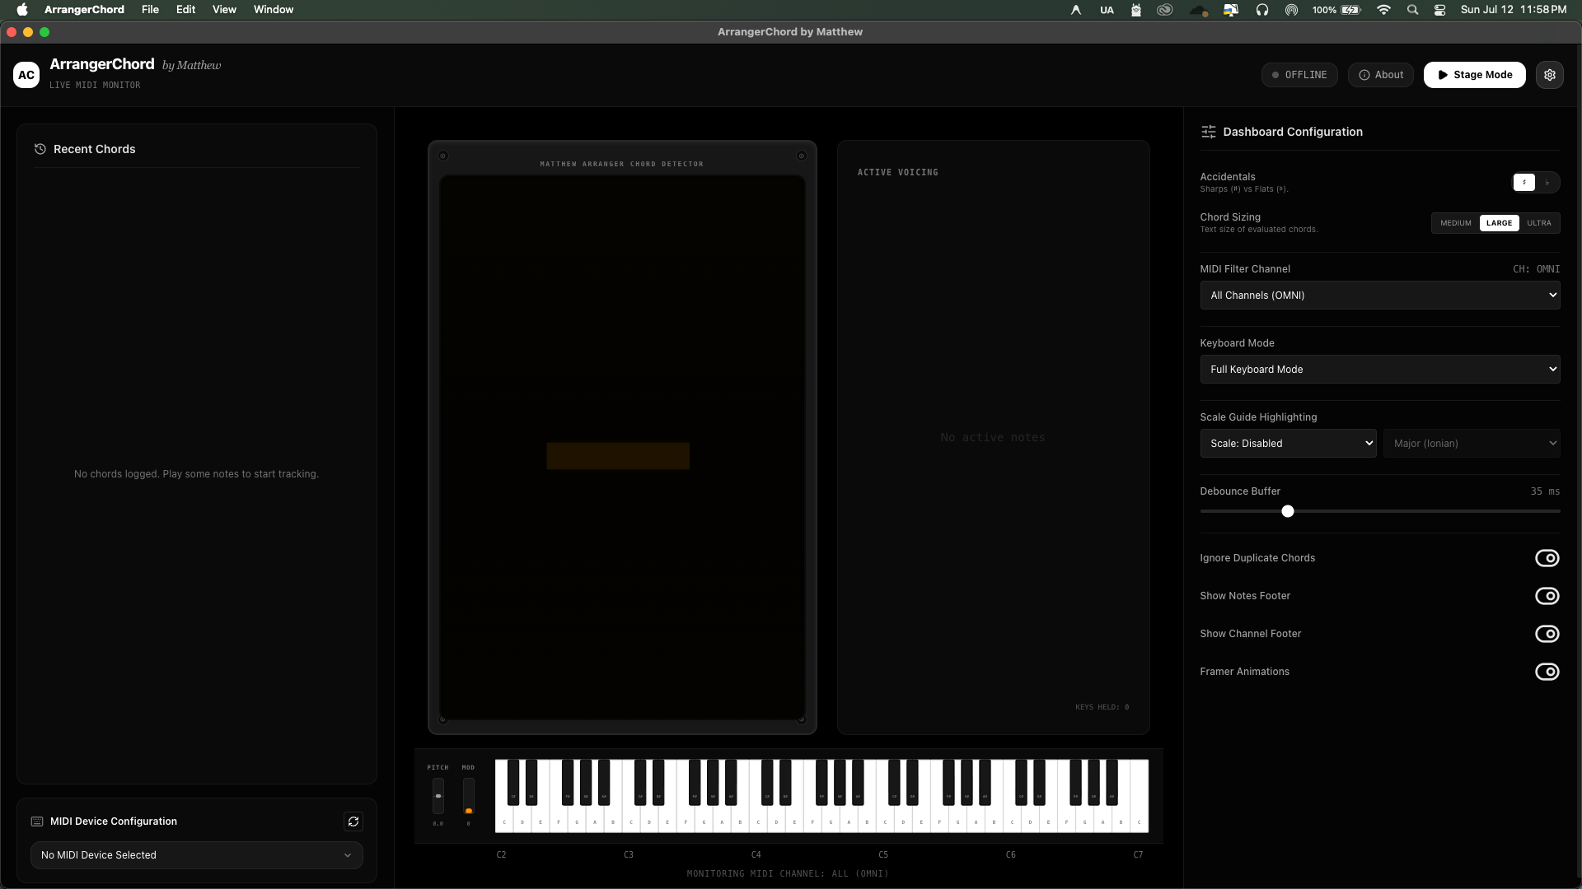Click the Stage Mode button
The height and width of the screenshot is (889, 1582).
coord(1474,75)
